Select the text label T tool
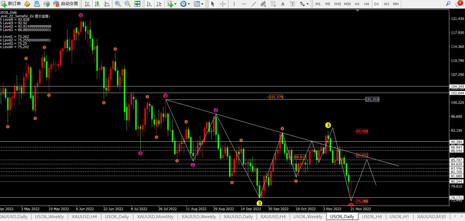The height and width of the screenshot is (221, 465). (293, 4)
